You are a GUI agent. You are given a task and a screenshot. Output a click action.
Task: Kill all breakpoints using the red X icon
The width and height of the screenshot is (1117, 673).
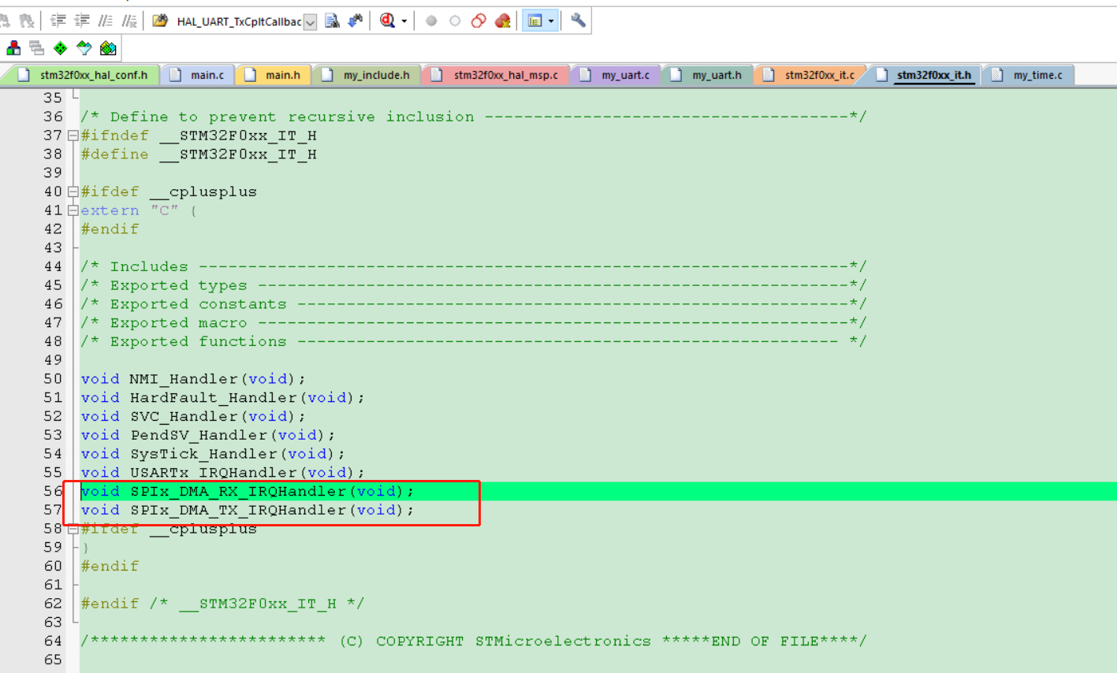501,20
